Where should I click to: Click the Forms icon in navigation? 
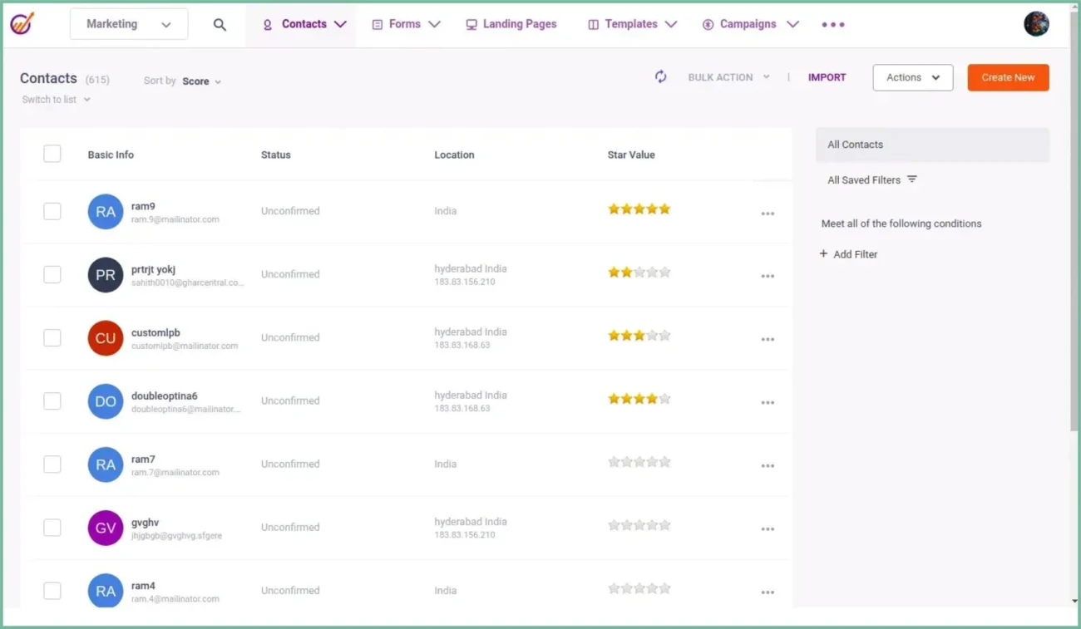(x=378, y=24)
